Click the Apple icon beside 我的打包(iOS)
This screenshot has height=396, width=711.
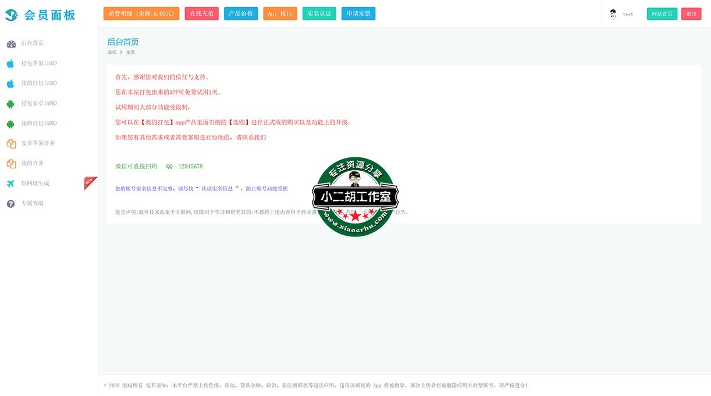(10, 84)
